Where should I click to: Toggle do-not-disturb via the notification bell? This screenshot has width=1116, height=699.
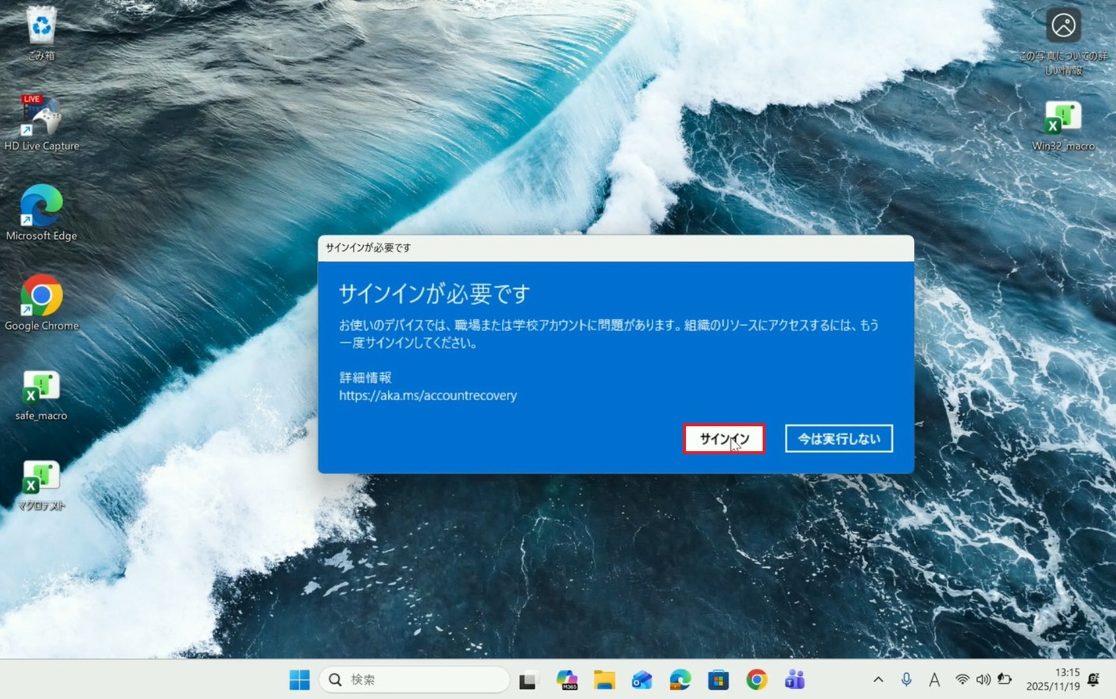click(1093, 679)
